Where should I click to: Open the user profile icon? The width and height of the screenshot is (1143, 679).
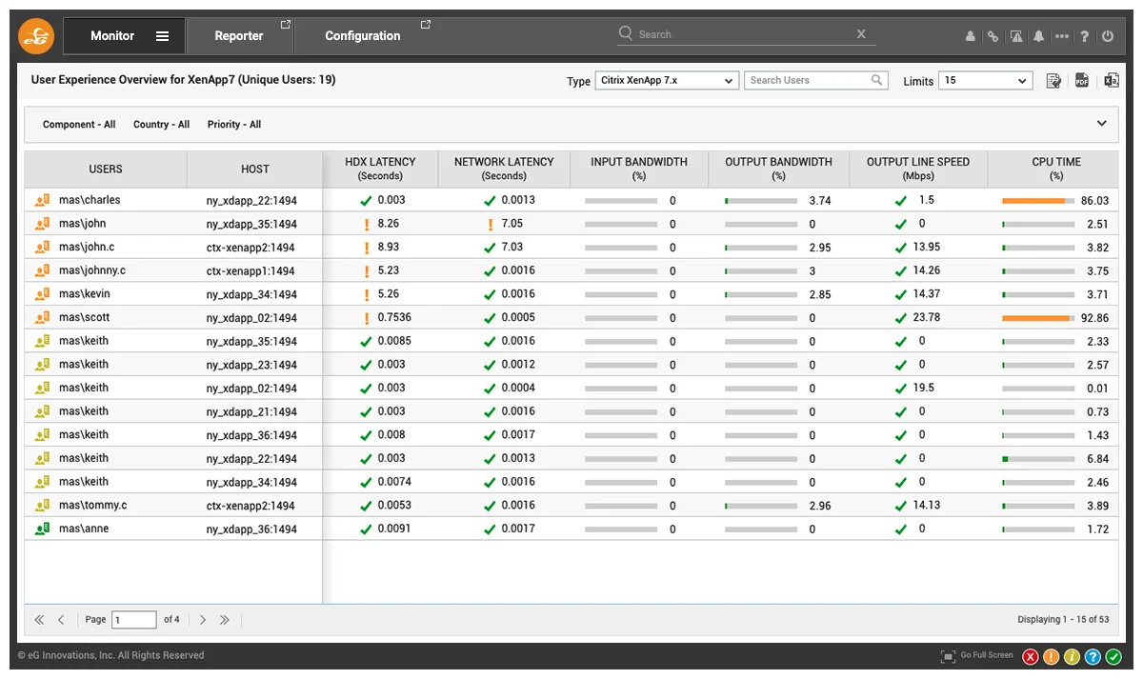coord(971,36)
